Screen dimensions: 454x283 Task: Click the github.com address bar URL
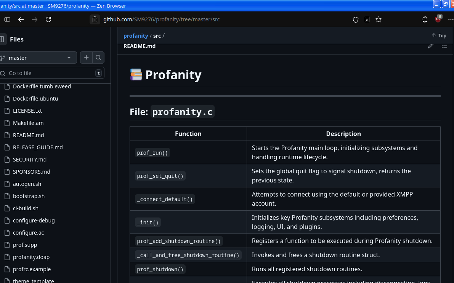click(x=162, y=19)
